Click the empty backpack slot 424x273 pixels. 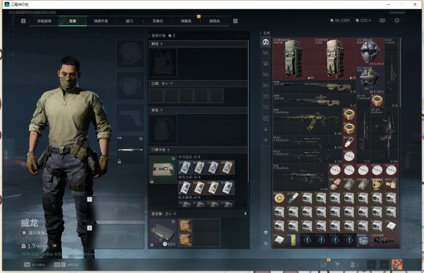tap(163, 129)
